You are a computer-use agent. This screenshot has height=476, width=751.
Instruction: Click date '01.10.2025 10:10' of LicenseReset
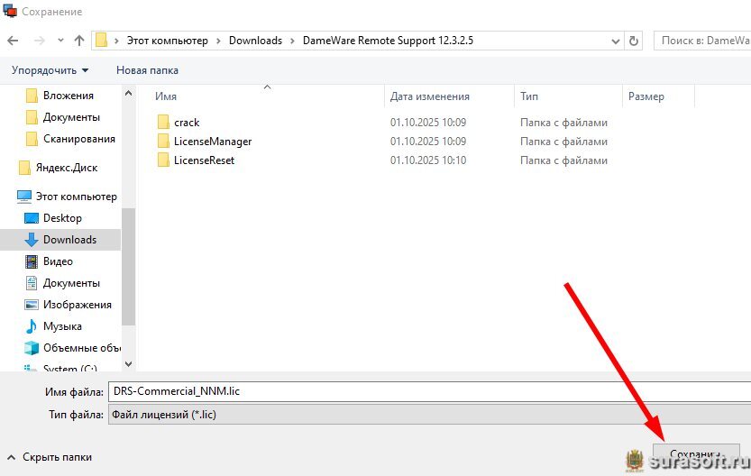tap(428, 160)
